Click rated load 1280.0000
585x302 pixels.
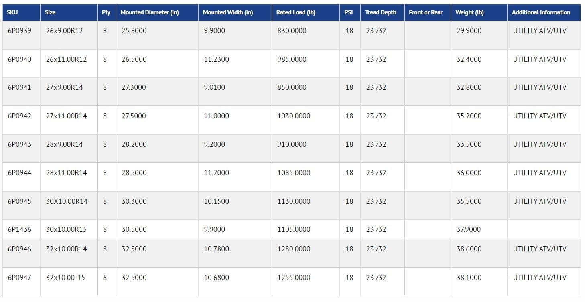pyautogui.click(x=294, y=249)
